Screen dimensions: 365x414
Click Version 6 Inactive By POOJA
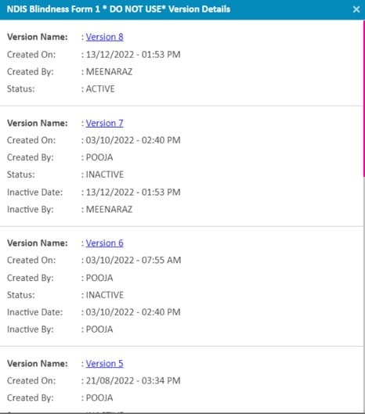99,329
